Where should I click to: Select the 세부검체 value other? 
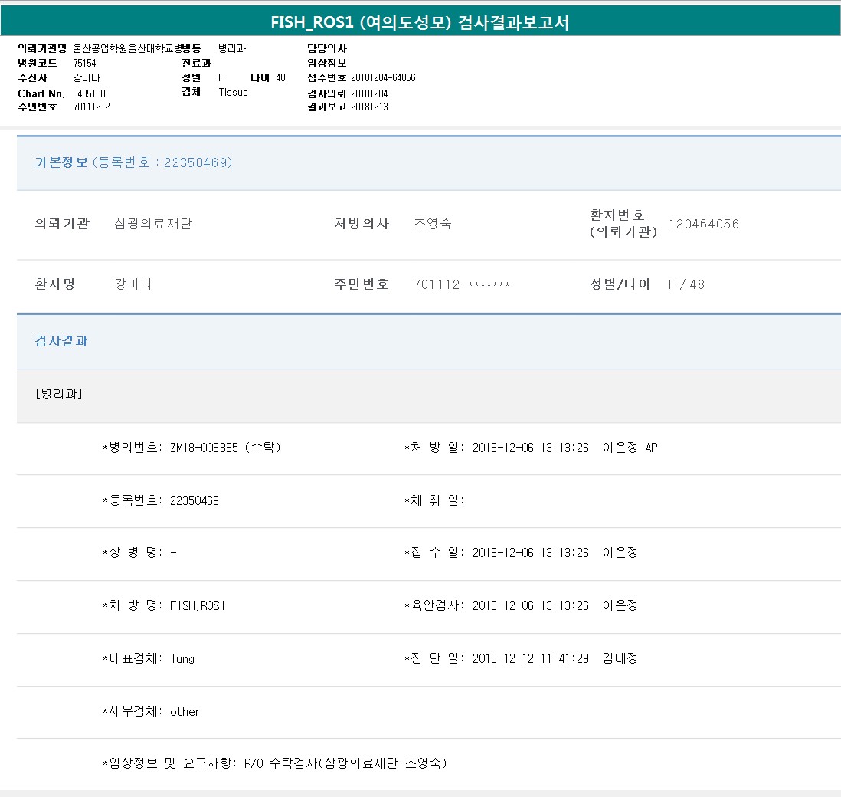[x=185, y=711]
